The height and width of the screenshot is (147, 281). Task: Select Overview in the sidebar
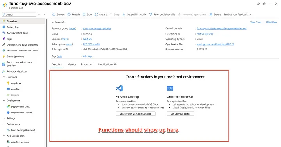click(23, 21)
